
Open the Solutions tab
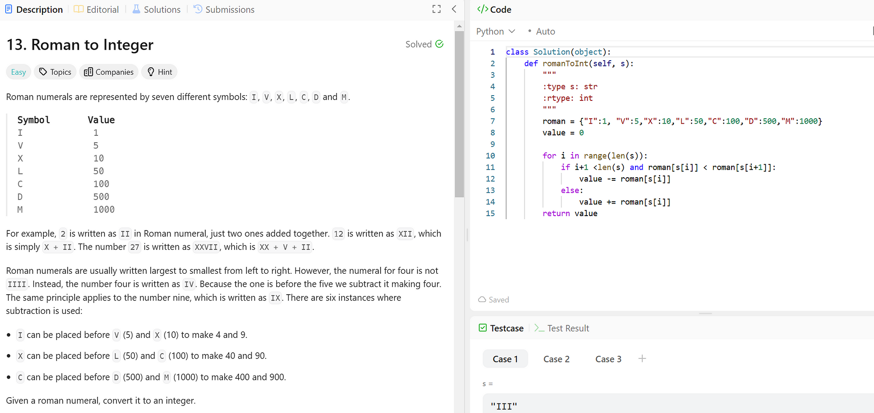pyautogui.click(x=156, y=10)
